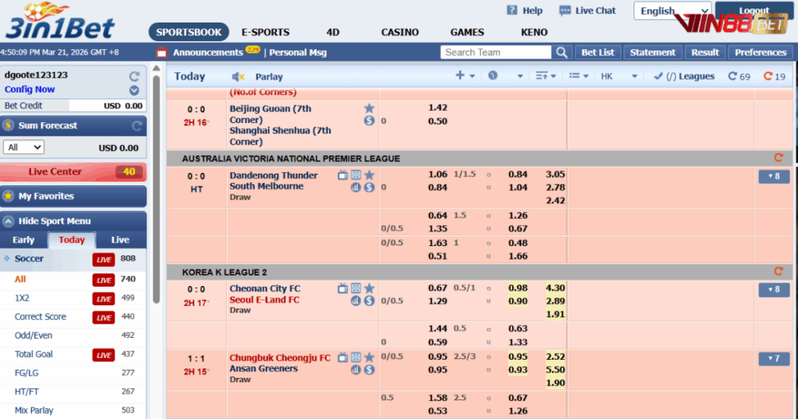This screenshot has width=798, height=419.
Task: Toggle the sound mute speaker icon
Action: coord(238,77)
